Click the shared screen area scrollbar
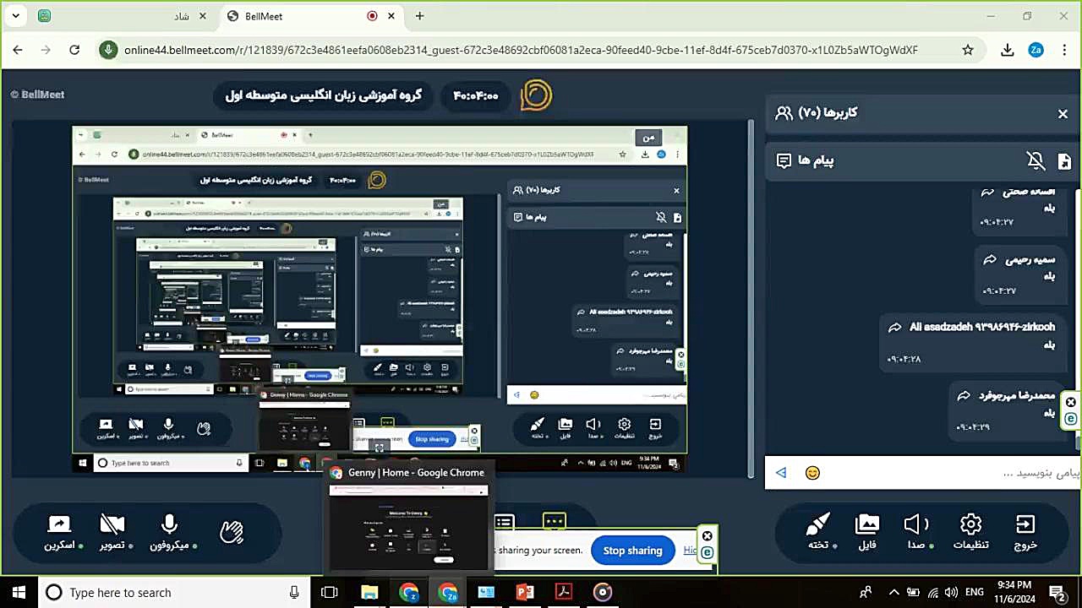This screenshot has height=608, width=1082. click(751, 300)
